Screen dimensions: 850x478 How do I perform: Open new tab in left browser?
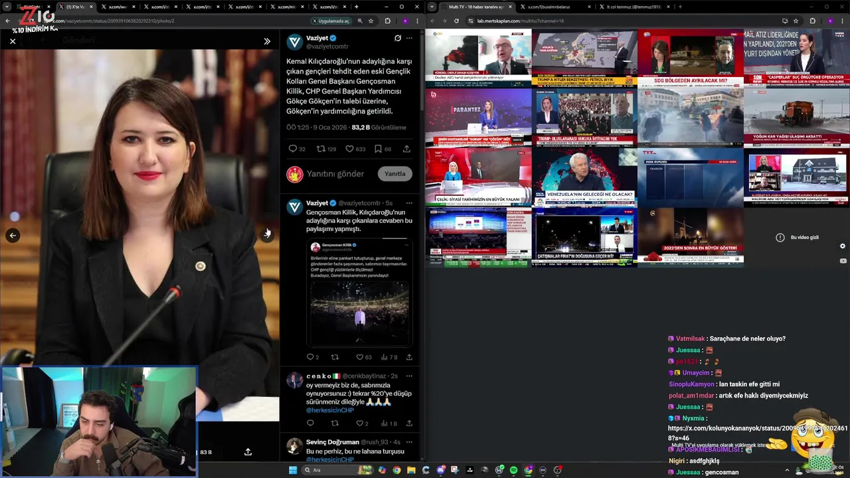pos(357,7)
